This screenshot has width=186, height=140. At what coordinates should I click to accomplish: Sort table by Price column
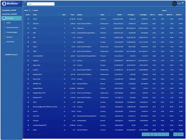coord(72,15)
